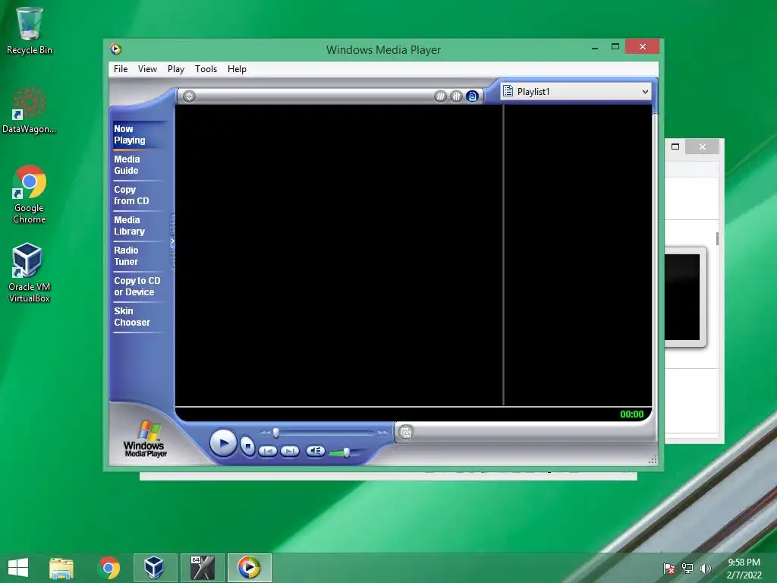The image size is (777, 583).
Task: Adjust the volume slider knob
Action: pos(346,452)
